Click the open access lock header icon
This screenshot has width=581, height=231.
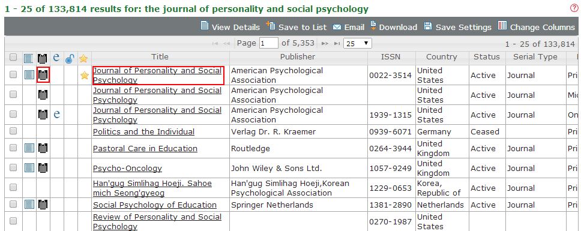point(70,58)
